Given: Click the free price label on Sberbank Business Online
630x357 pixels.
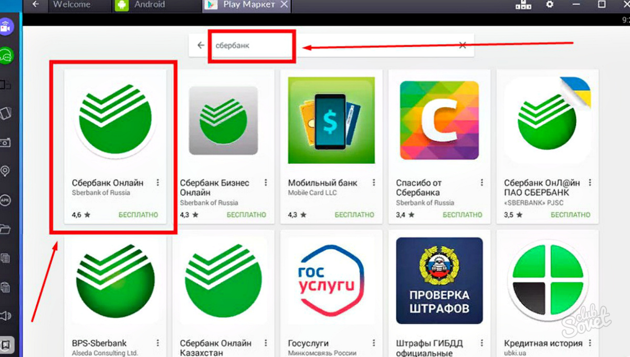Looking at the screenshot, I should pos(246,215).
